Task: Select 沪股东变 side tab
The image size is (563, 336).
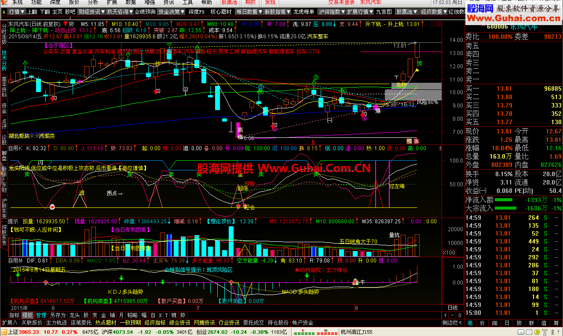Action: [4, 207]
